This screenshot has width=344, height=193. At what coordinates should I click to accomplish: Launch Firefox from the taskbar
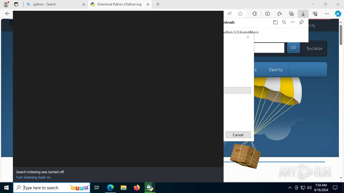point(137,188)
